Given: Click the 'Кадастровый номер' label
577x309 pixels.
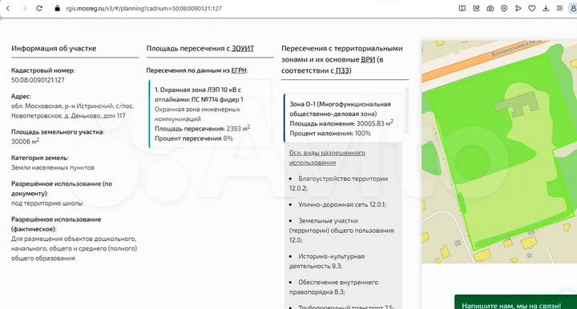Looking at the screenshot, I should coord(42,70).
